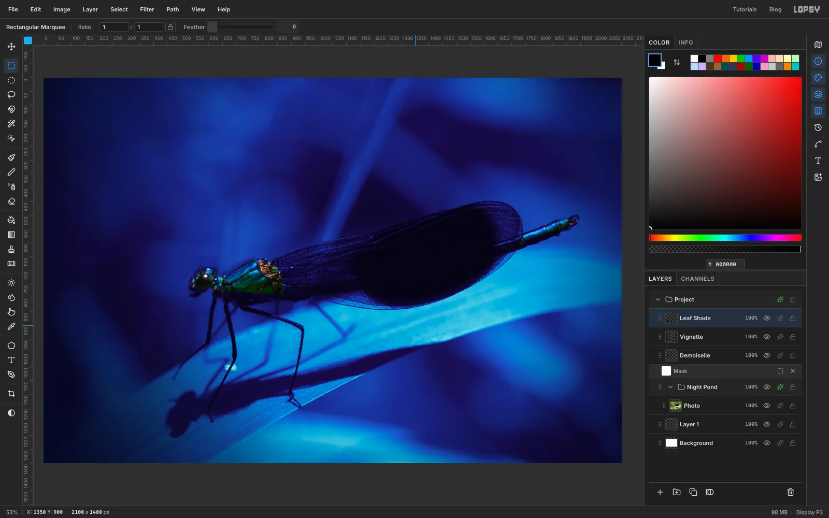The image size is (829, 518).
Task: Select the Eyedropper tool
Action: click(11, 326)
